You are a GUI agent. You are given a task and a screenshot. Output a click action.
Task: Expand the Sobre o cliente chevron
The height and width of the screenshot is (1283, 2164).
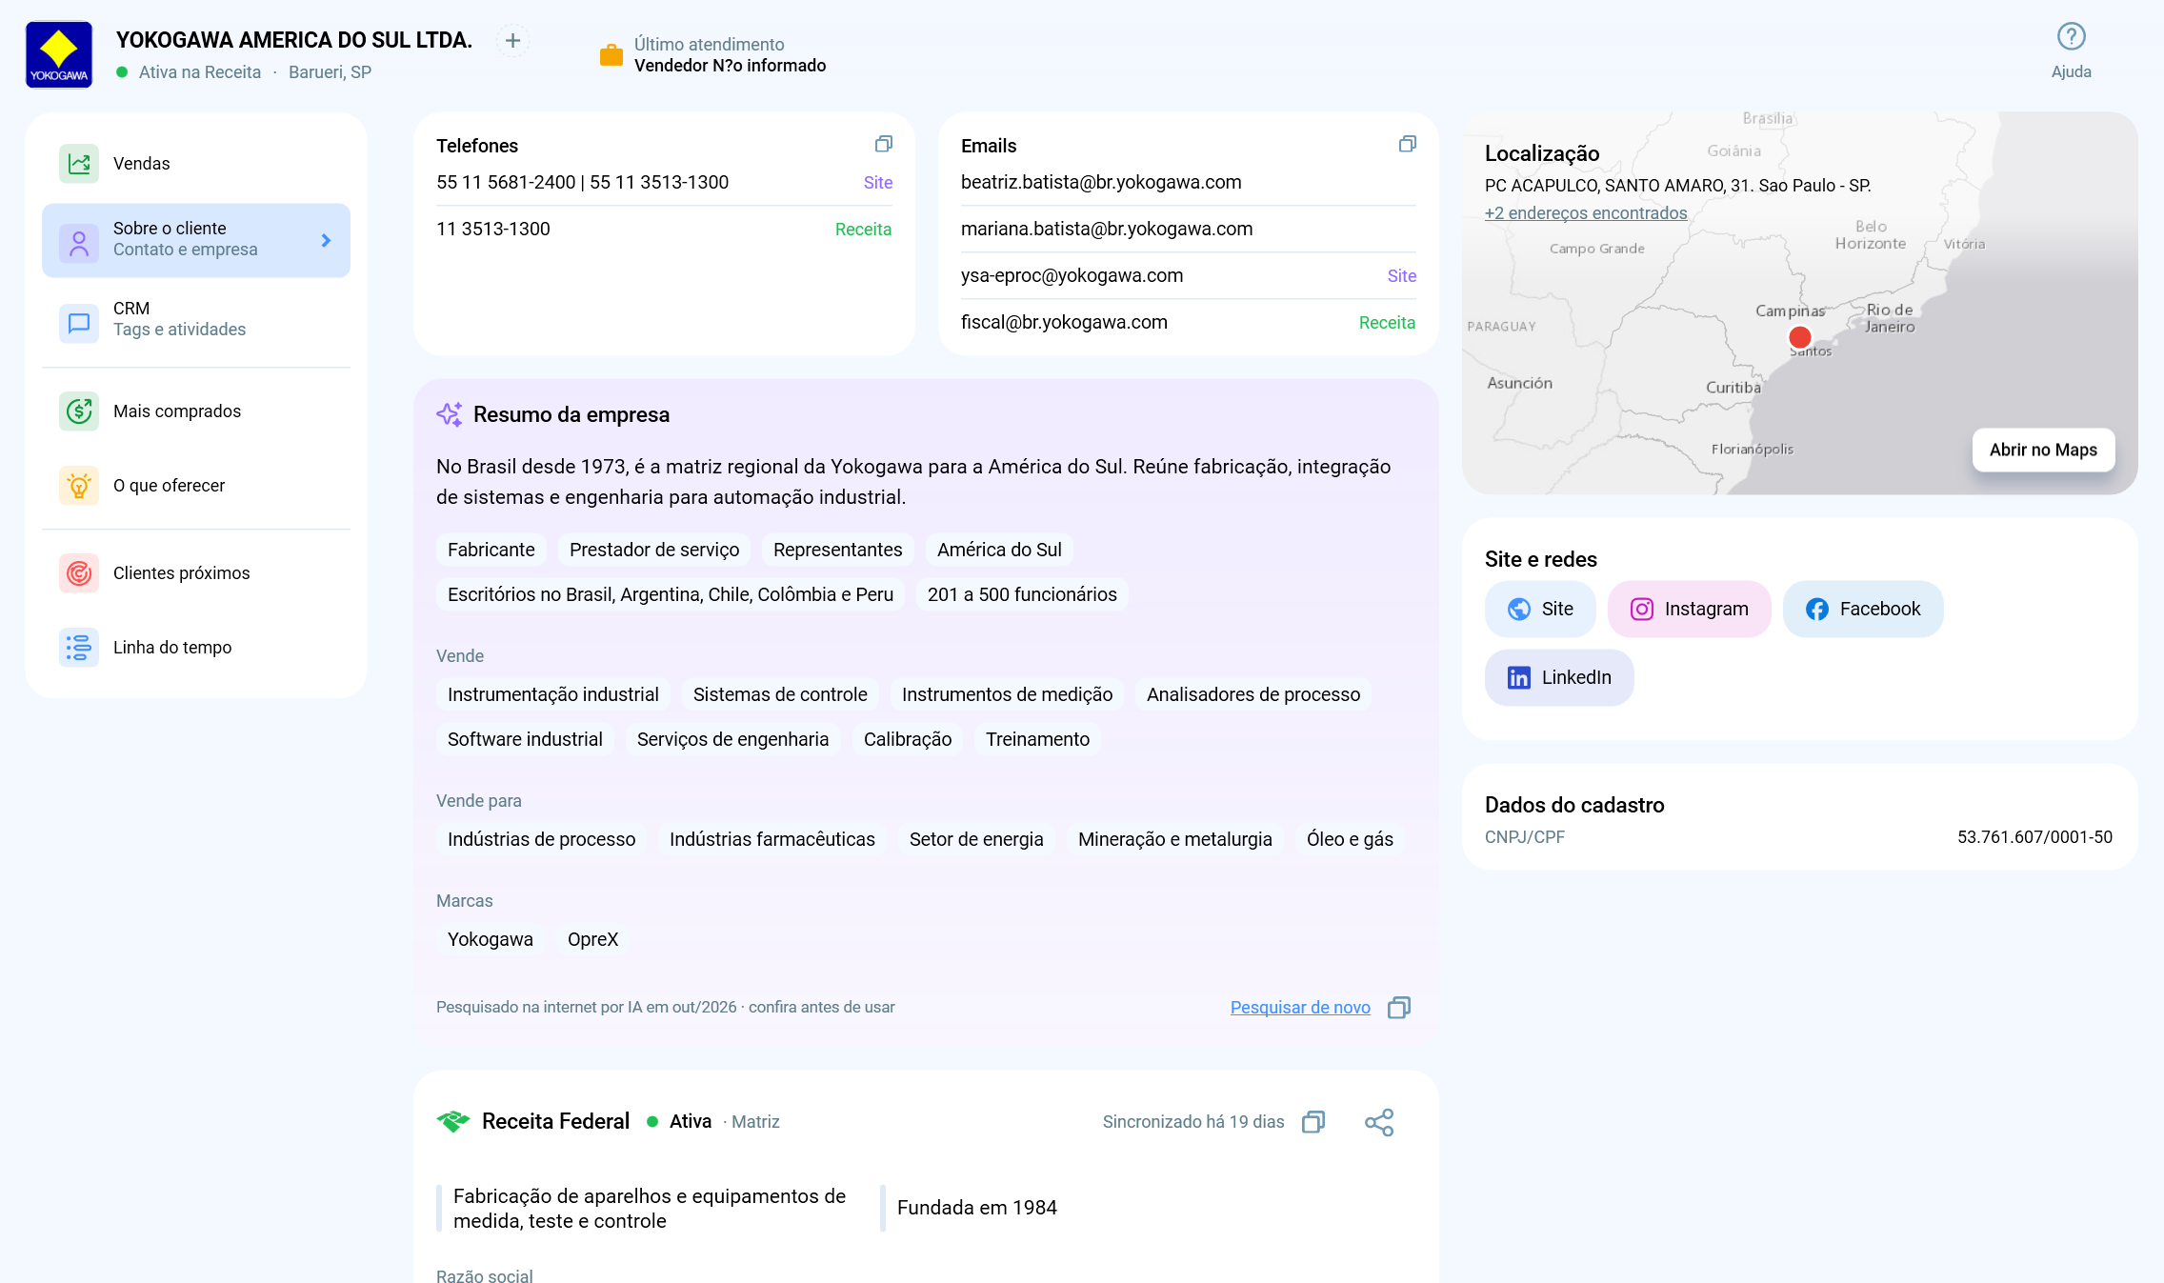pyautogui.click(x=326, y=241)
